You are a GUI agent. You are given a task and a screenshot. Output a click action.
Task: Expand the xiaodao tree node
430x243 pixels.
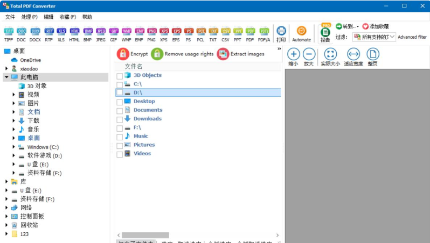point(6,68)
